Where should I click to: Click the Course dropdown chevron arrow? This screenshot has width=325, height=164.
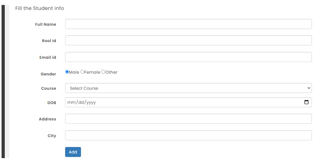309,88
